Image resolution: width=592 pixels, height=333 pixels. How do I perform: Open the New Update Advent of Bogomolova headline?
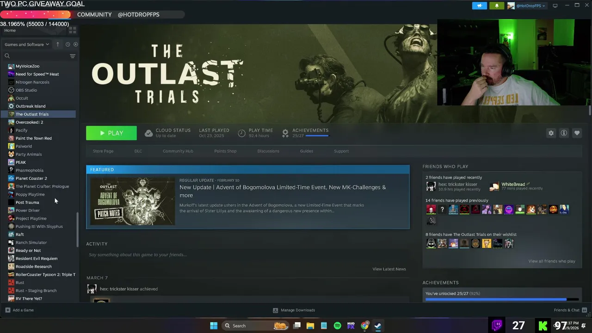pyautogui.click(x=283, y=191)
